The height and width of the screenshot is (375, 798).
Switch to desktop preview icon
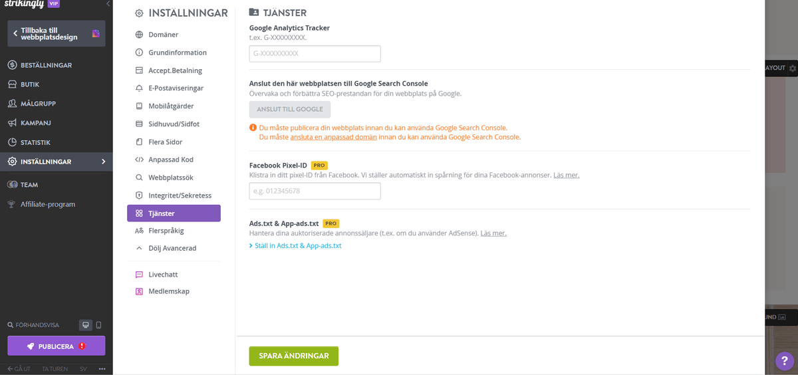pos(85,325)
